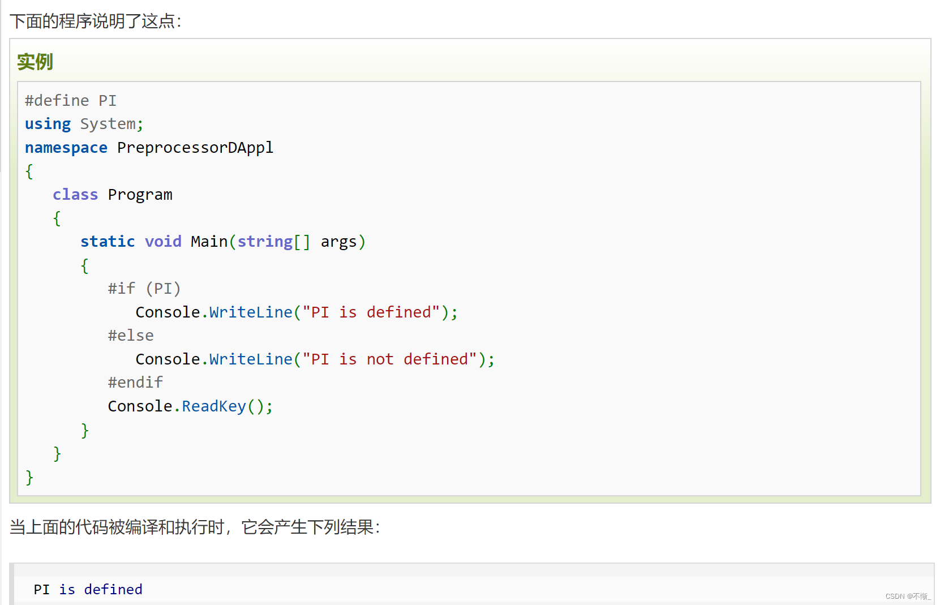
Task: Click the "#endif" directive
Action: [135, 383]
